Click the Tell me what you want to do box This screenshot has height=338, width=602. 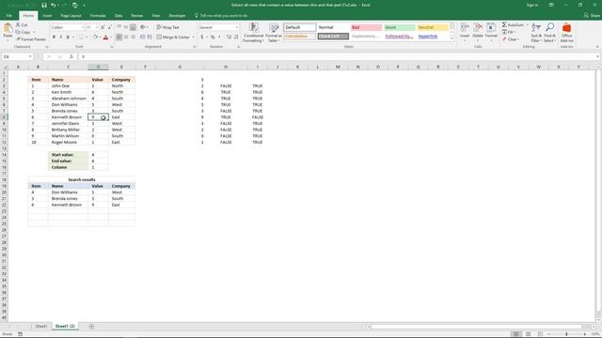click(221, 16)
